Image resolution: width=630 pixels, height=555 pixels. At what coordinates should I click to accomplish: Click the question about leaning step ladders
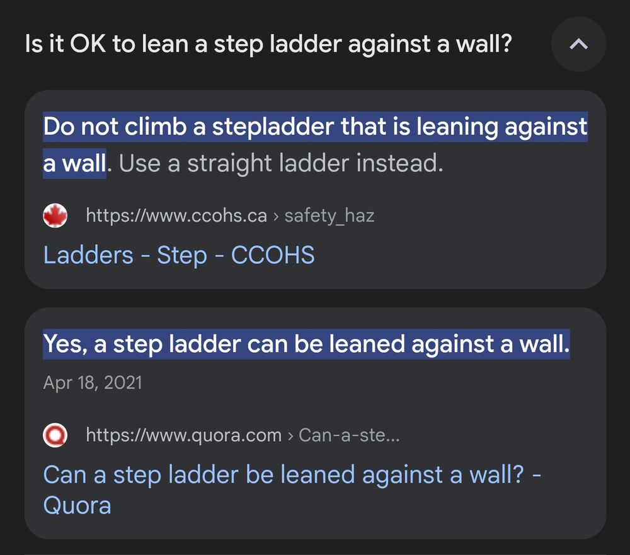tap(267, 43)
